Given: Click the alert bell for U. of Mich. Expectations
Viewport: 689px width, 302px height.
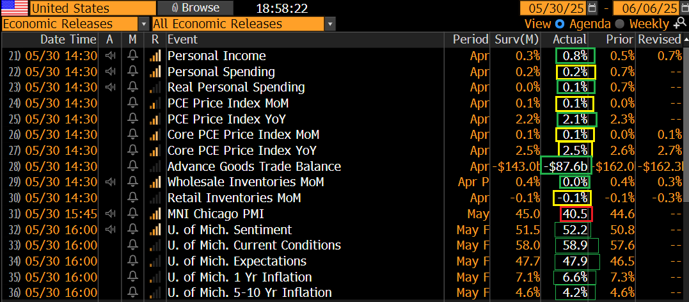Looking at the screenshot, I should [x=132, y=261].
